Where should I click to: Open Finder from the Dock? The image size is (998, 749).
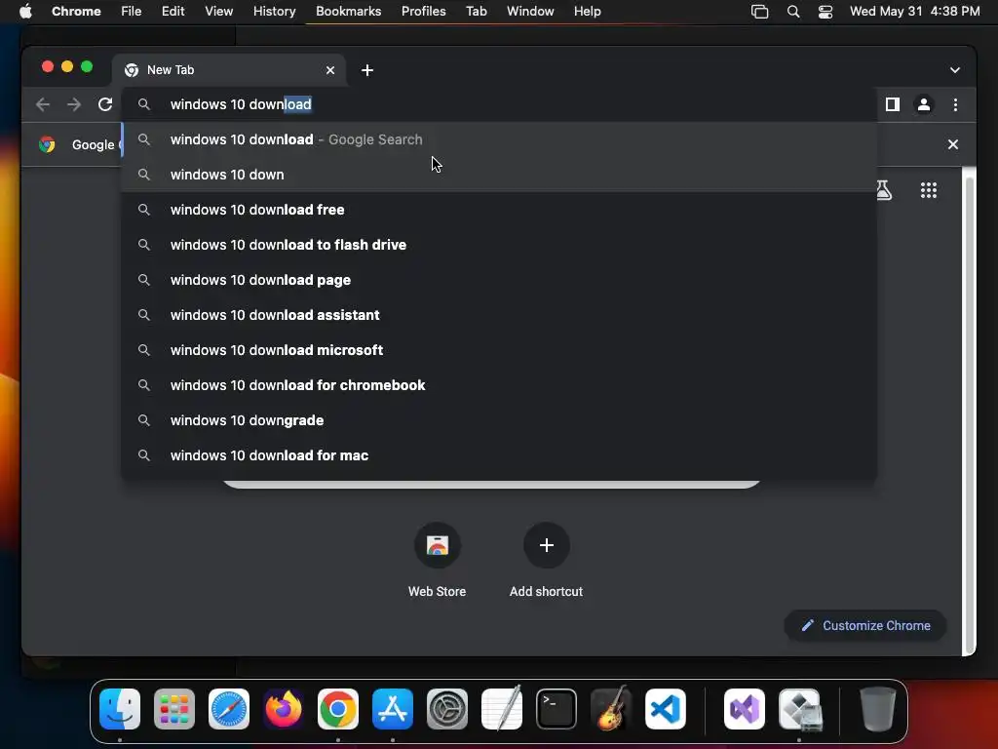[120, 709]
